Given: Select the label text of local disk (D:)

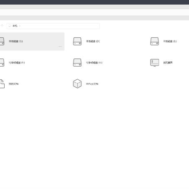Looking at the screenshot, I should click(93, 41).
